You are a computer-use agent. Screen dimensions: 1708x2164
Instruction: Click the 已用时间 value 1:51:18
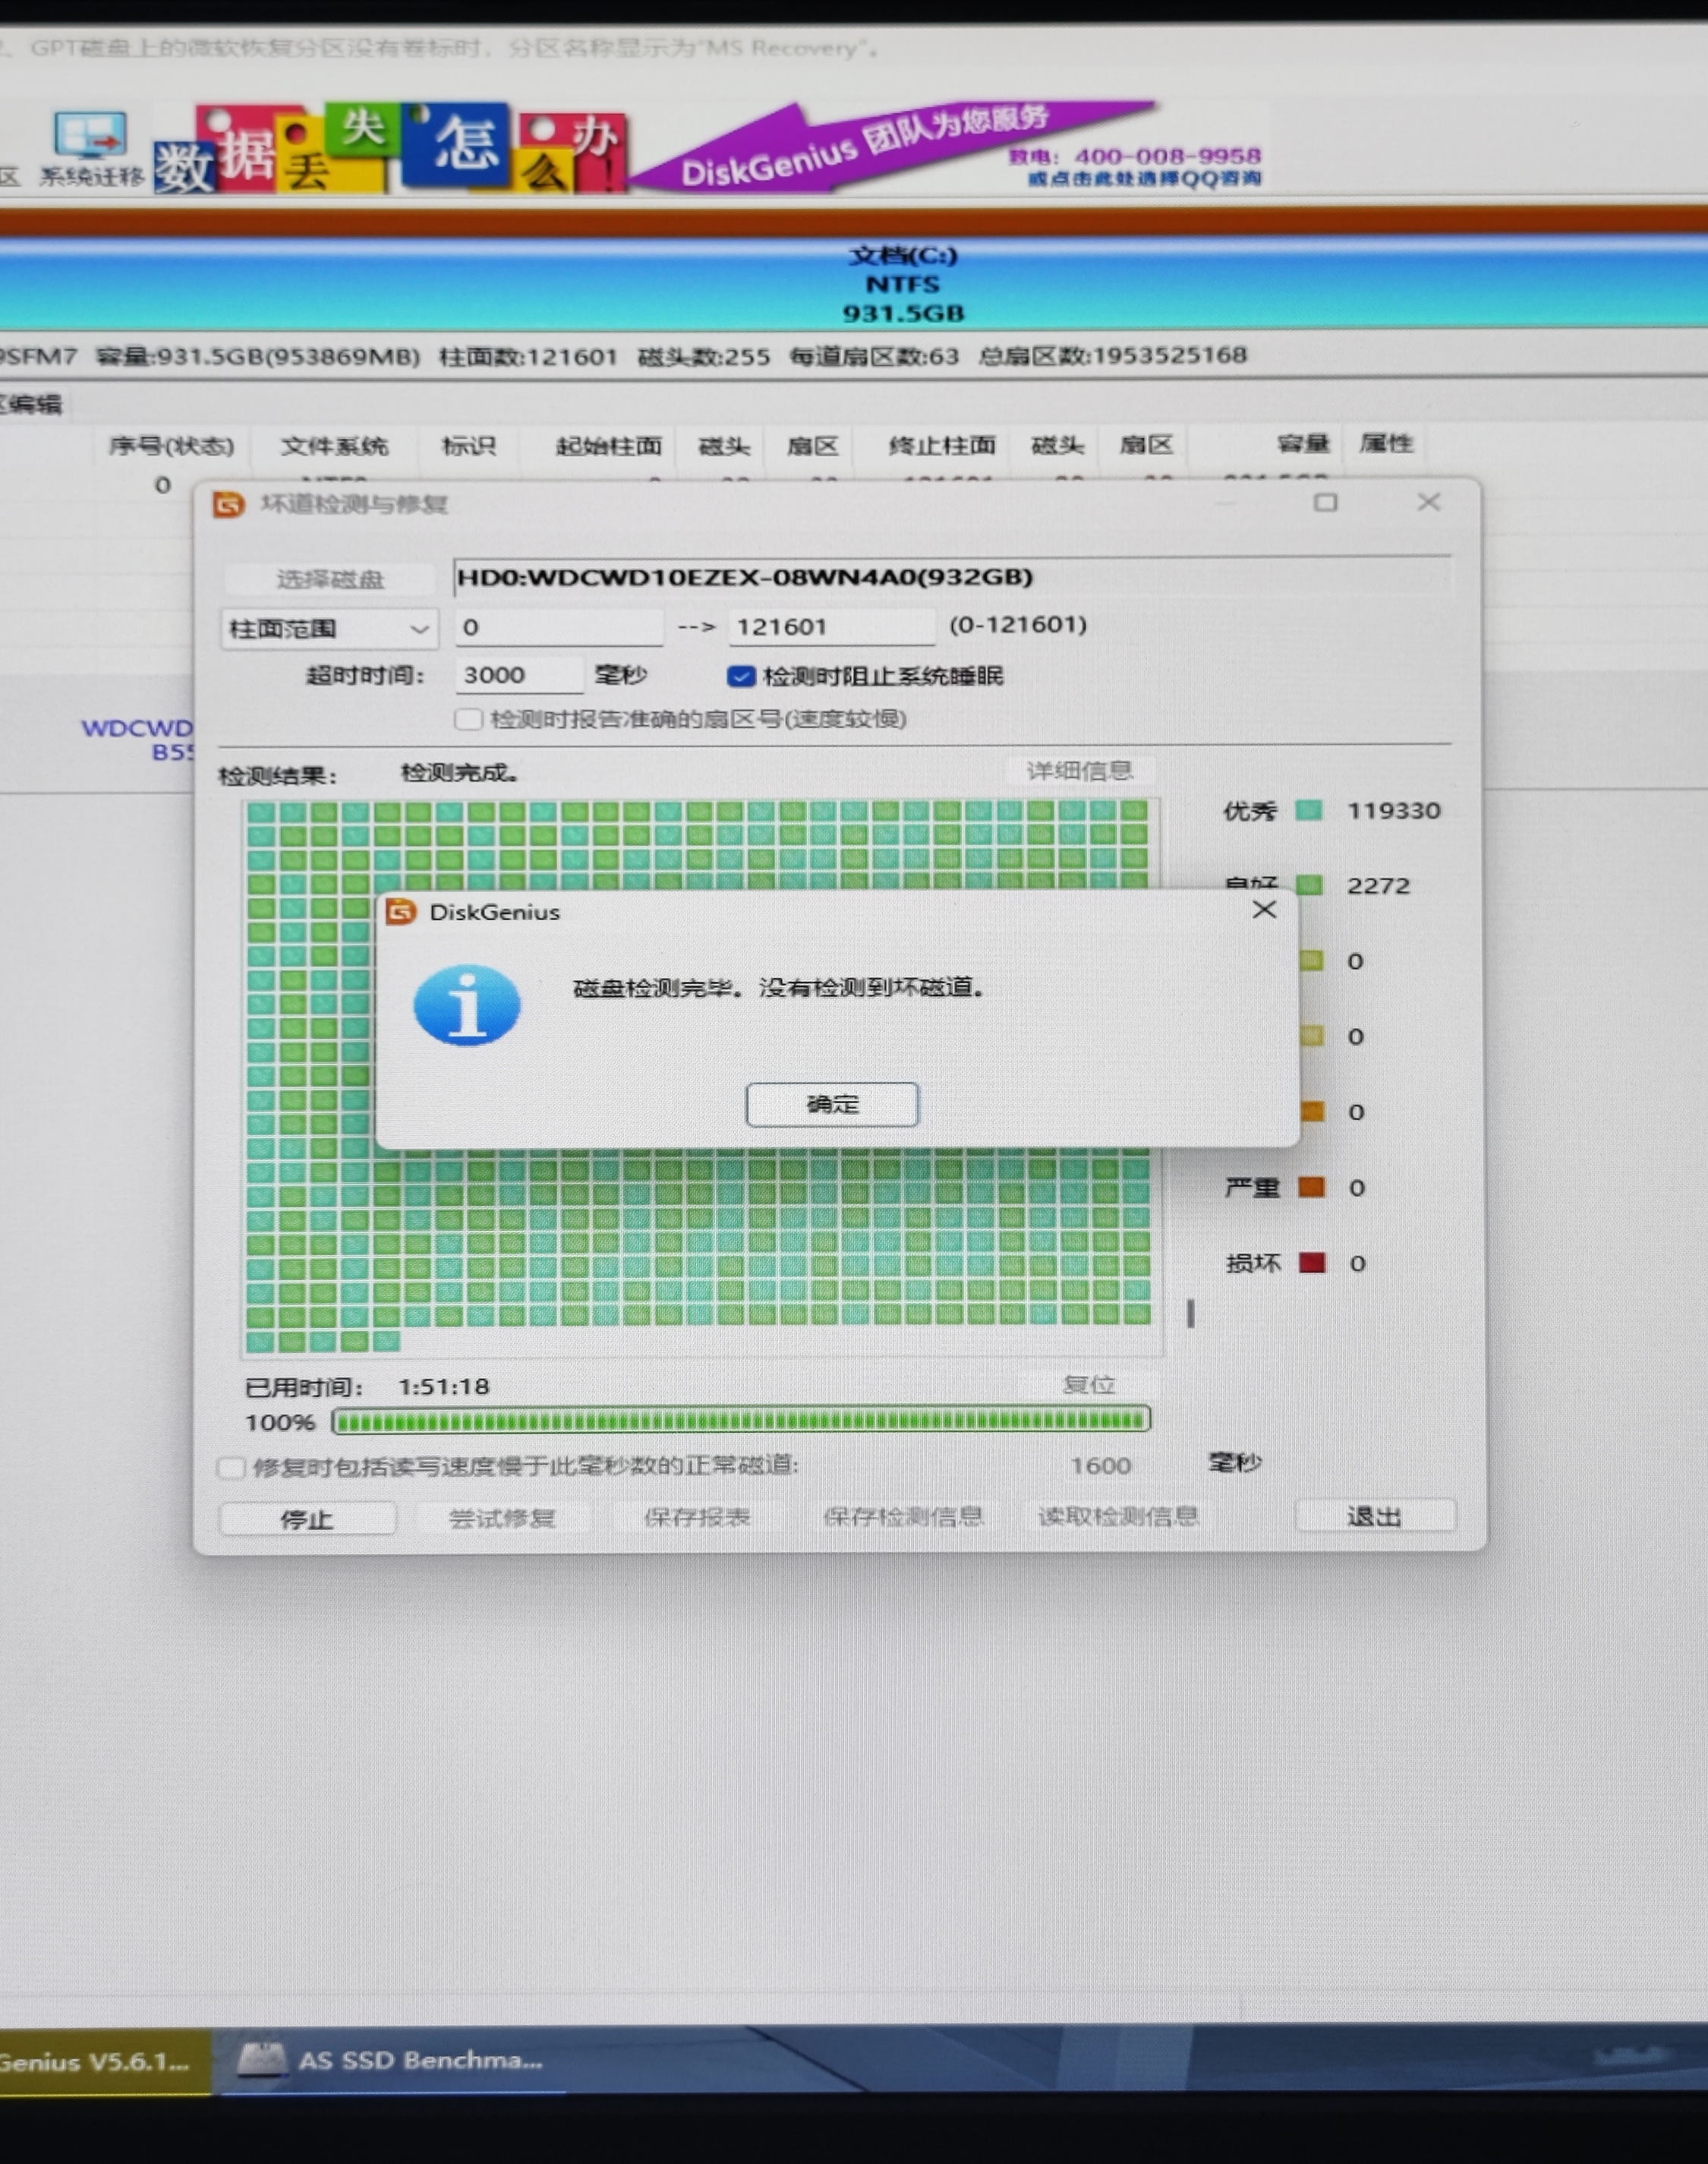[444, 1386]
